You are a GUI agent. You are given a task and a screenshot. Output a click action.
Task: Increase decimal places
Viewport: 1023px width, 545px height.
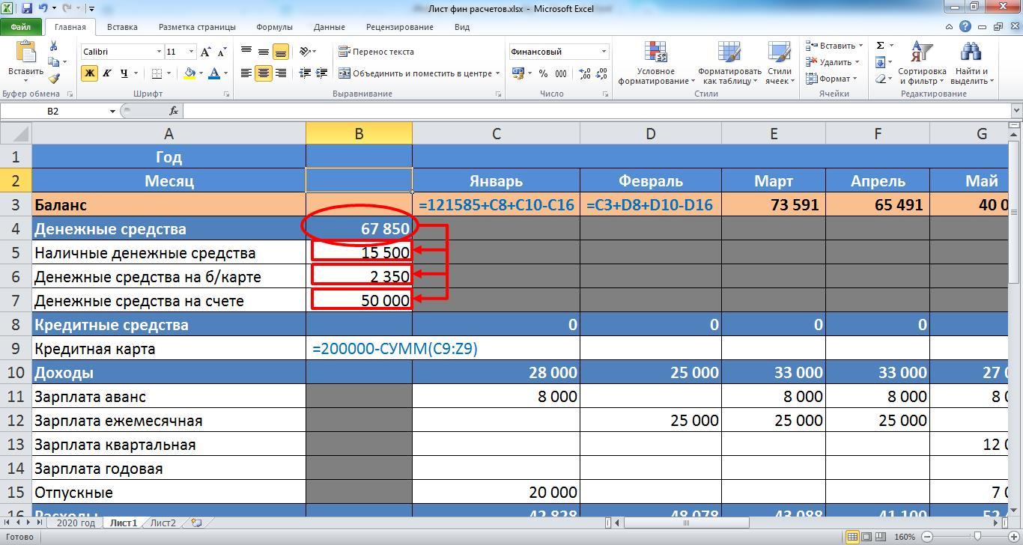585,73
